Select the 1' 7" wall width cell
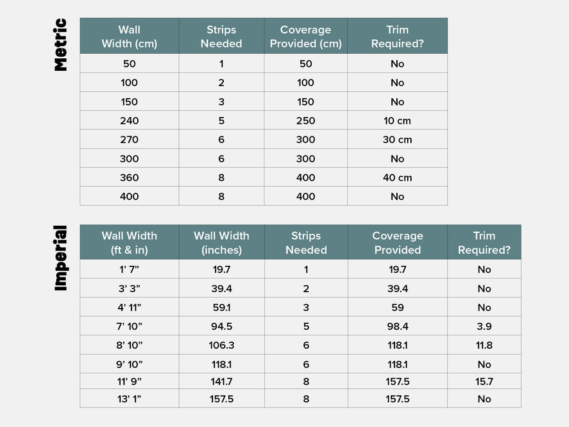Viewport: 569px width, 427px height. [129, 269]
